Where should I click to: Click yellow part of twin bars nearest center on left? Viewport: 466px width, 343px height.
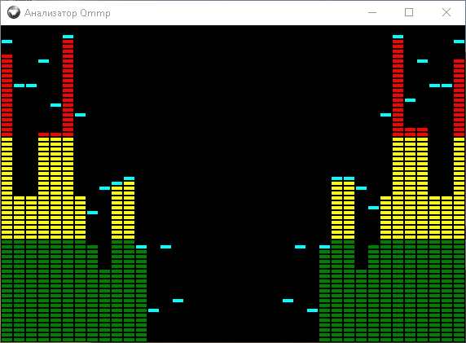click(123, 210)
